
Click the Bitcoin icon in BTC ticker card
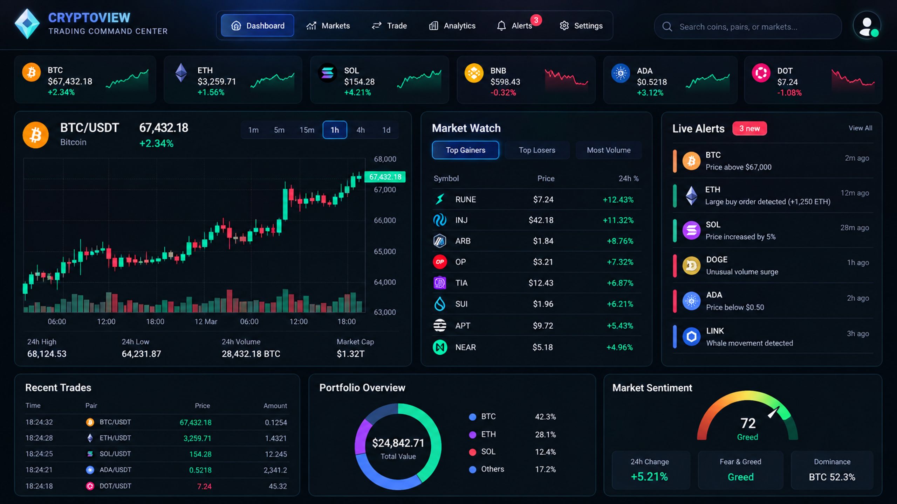[32, 72]
